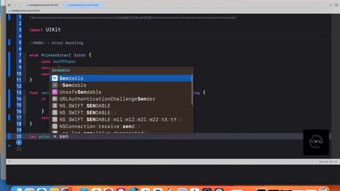Click the Pr icon beside the highlighted Sendable
This screenshot has height=191, width=340.
[55, 78]
